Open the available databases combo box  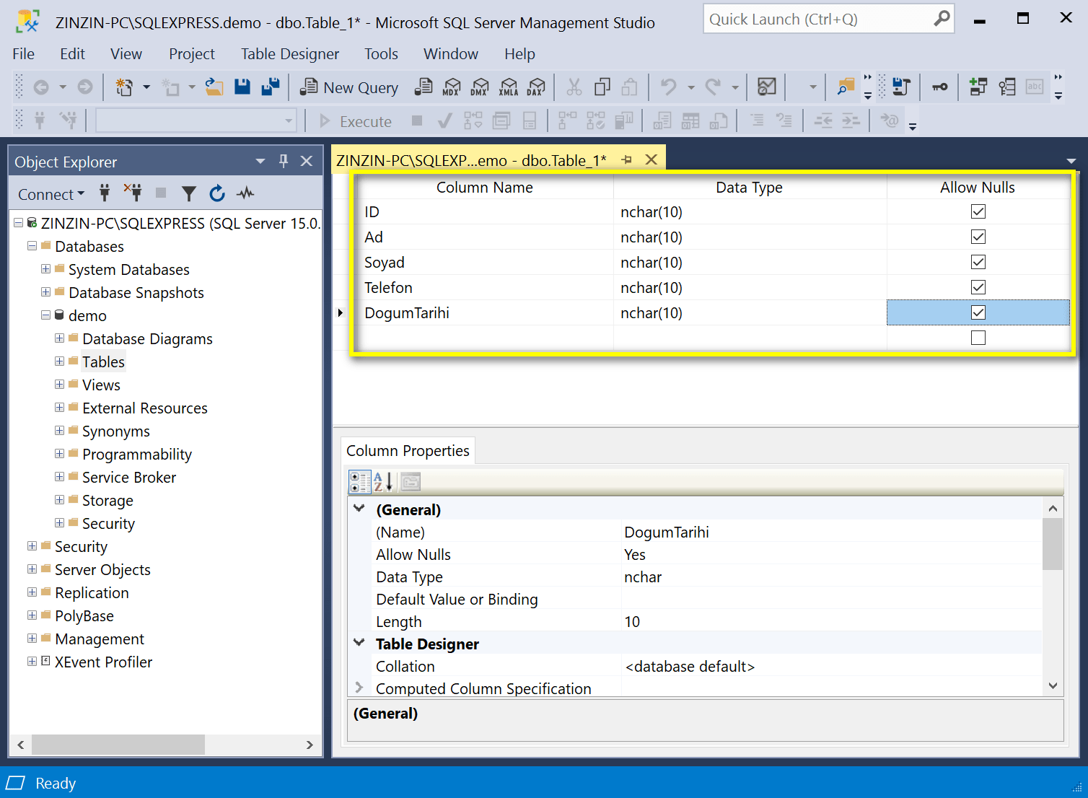(196, 121)
